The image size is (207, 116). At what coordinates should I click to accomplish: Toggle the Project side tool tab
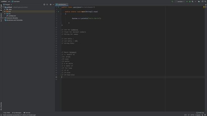1,7
